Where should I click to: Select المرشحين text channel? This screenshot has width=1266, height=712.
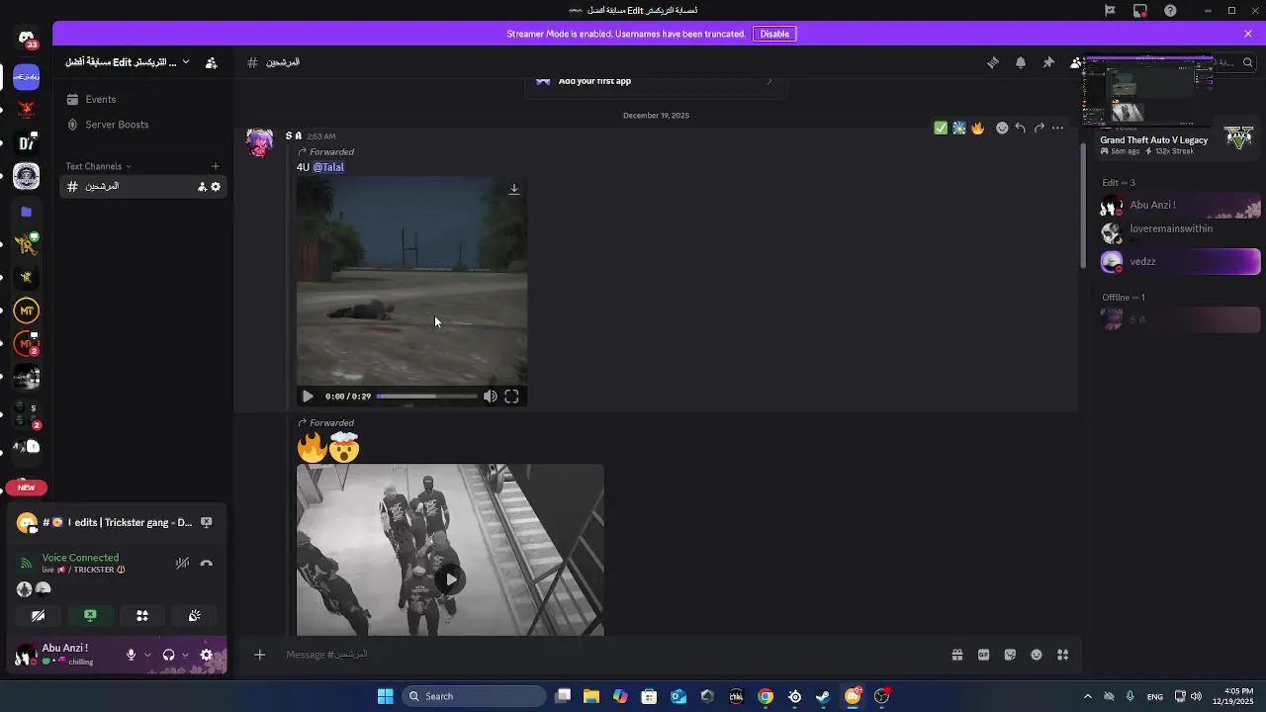tap(144, 187)
